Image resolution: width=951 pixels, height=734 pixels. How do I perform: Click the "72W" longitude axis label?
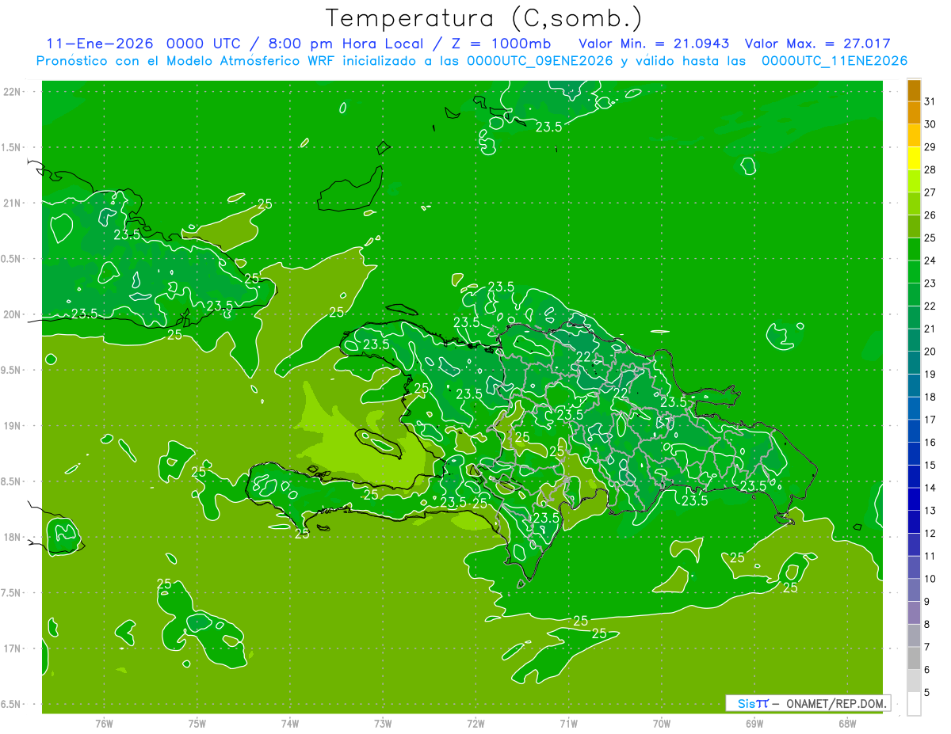pyautogui.click(x=476, y=723)
